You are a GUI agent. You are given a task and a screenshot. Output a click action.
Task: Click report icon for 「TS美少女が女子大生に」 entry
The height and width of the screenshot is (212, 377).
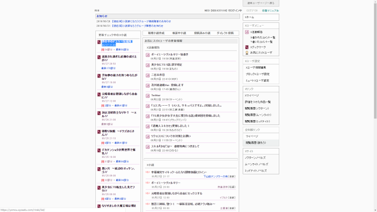click(x=147, y=116)
